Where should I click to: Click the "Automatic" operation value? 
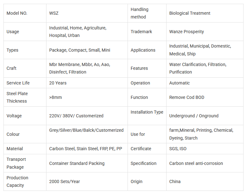[179, 83]
